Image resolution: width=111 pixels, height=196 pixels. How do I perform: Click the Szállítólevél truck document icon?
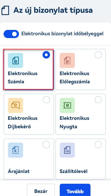pyautogui.click(x=67, y=150)
